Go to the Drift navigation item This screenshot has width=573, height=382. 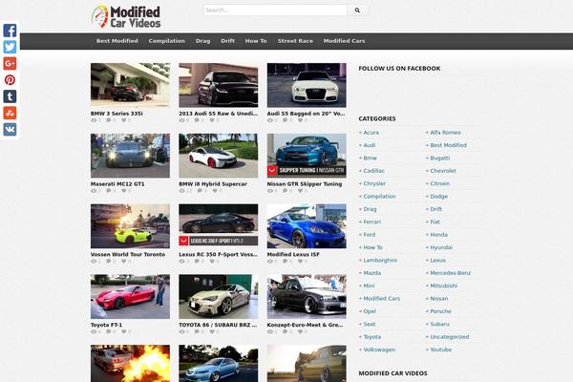coord(227,41)
